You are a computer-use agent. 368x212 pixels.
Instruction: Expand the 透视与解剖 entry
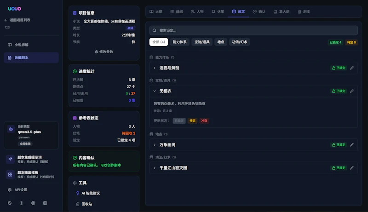coord(155,68)
